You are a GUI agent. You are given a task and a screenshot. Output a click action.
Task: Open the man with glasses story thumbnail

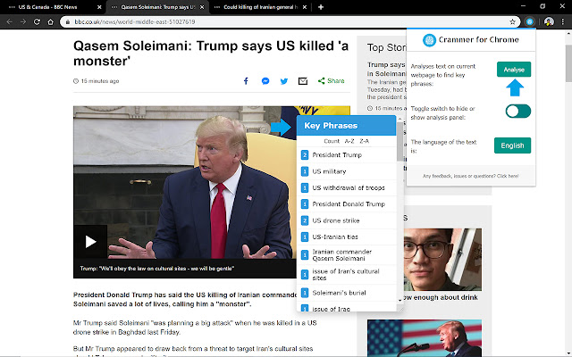442,260
